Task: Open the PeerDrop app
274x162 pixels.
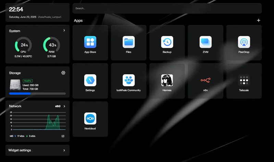Action: 244,43
